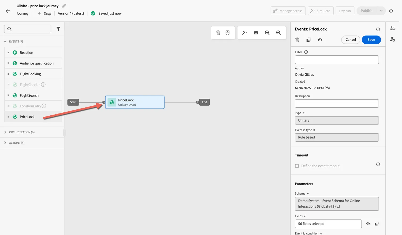The image size is (402, 235).
Task: Show the Label field info tooltip
Action: coord(306,52)
